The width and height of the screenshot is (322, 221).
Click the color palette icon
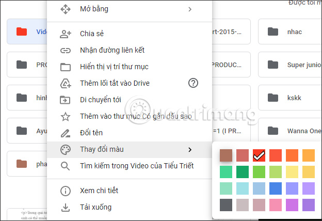pos(66,150)
